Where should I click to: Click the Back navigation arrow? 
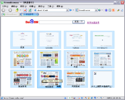(3, 10)
